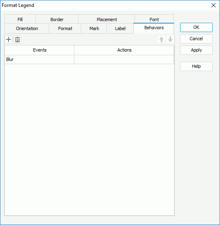This screenshot has height=225, width=220.
Task: Open Help for this dialog
Action: pyautogui.click(x=196, y=66)
